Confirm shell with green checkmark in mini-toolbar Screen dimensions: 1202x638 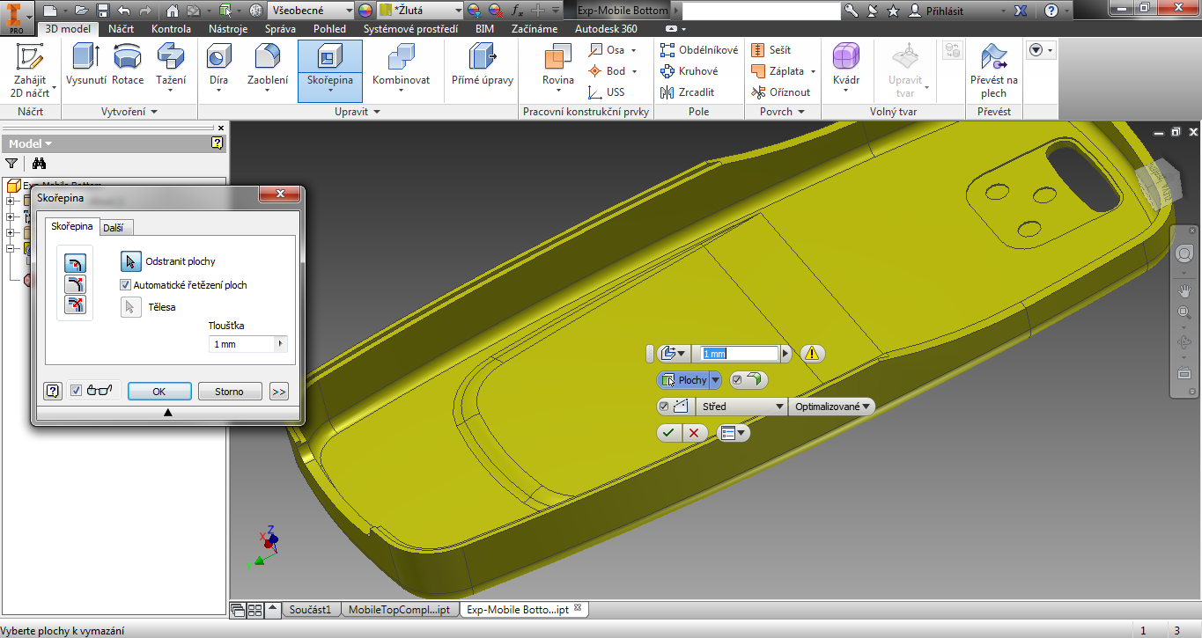(669, 433)
